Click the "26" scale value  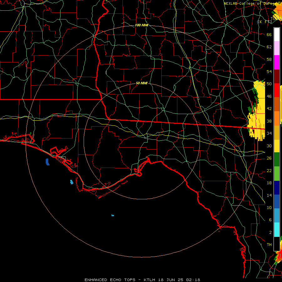[x=269, y=158]
